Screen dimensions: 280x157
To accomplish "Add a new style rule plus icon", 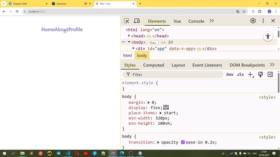I will (251, 75).
